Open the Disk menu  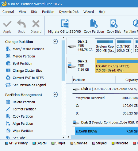pos(34,12)
